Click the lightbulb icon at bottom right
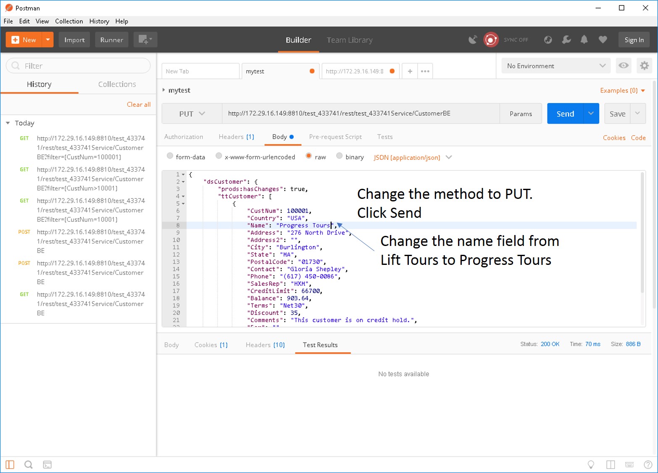Viewport: 658px width, 473px height. click(591, 465)
